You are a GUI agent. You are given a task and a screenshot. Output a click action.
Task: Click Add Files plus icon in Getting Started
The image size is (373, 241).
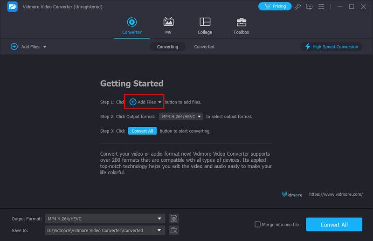(133, 102)
